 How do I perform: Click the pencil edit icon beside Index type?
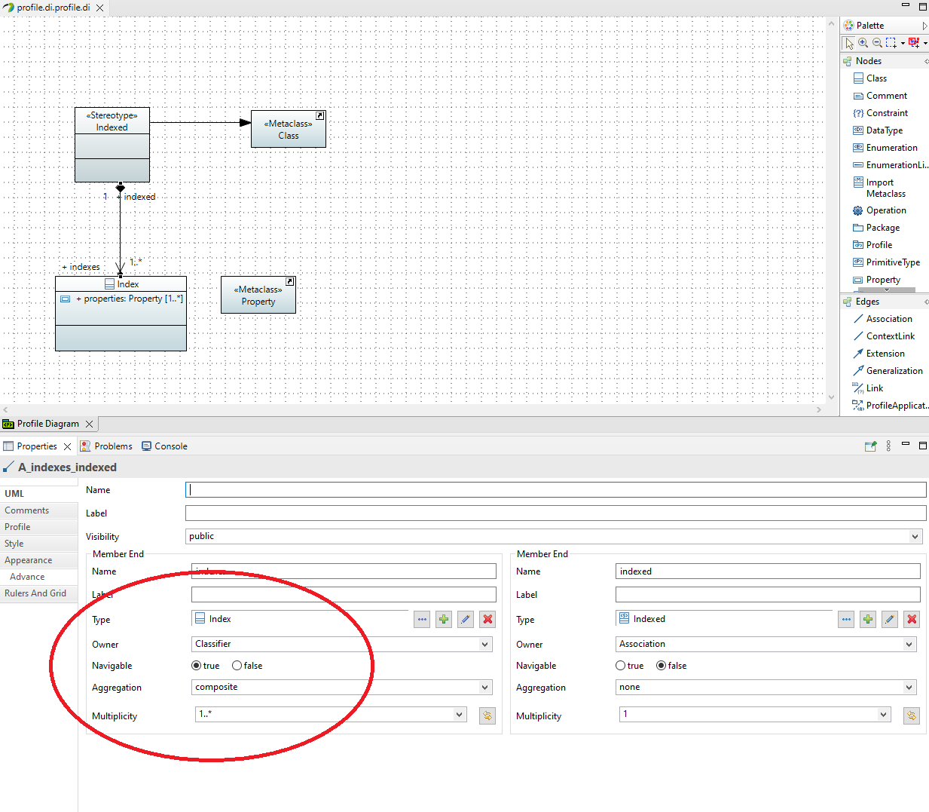[466, 620]
